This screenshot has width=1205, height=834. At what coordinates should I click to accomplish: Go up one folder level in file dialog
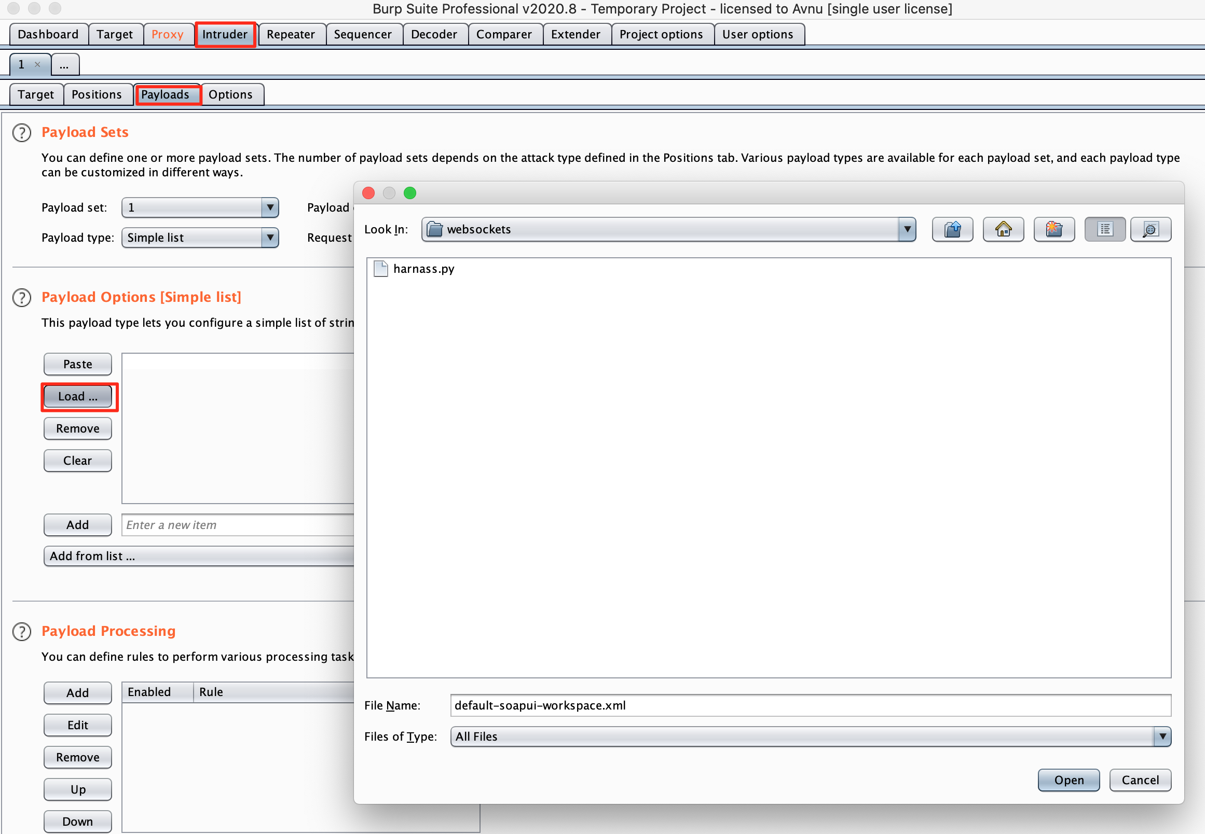pyautogui.click(x=952, y=229)
